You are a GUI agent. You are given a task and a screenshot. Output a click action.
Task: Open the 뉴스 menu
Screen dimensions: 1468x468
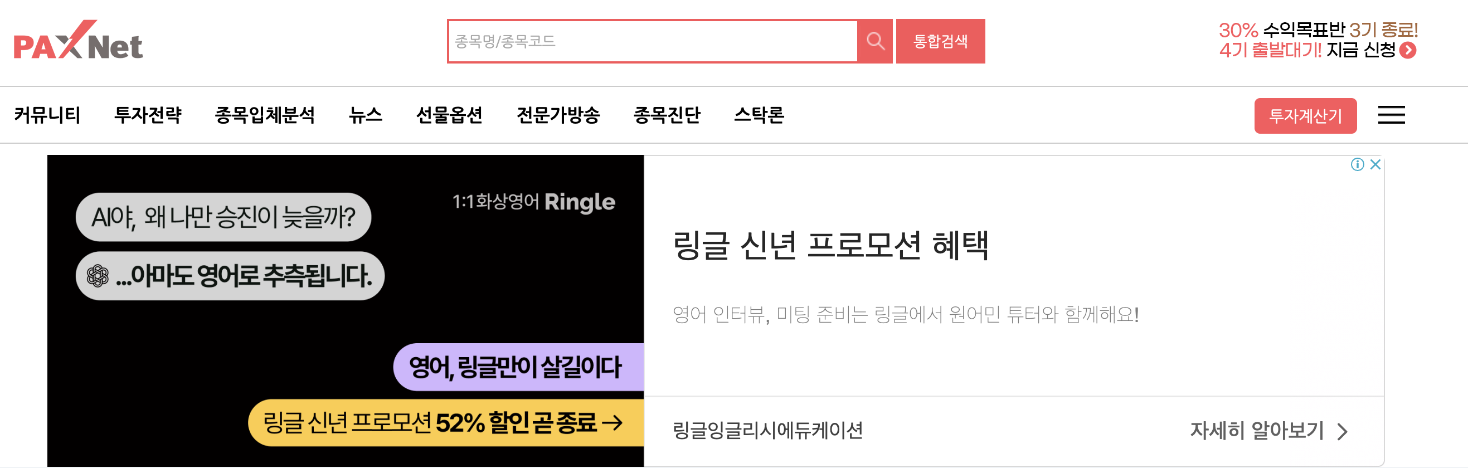365,115
